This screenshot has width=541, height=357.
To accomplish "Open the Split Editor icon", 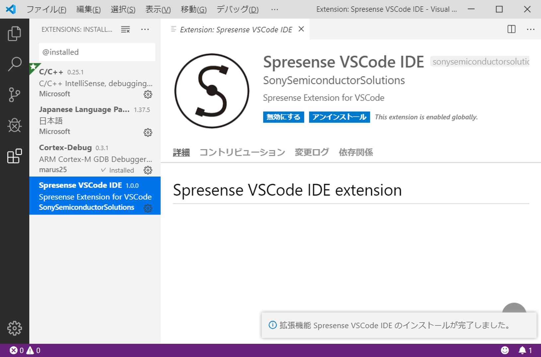I will click(x=511, y=29).
